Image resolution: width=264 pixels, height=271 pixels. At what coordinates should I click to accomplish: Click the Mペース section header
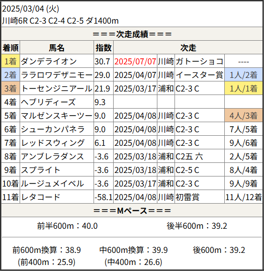click(132, 211)
